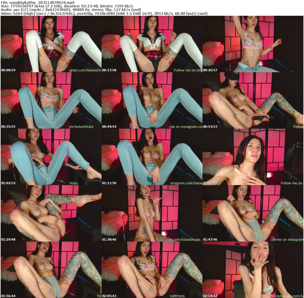
Task: Select the frame at timestamp 00:53:53
Action: 253,100
